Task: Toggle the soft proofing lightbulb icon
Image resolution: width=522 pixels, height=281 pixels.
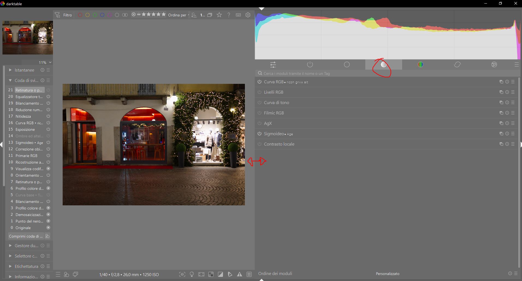Action: [x=192, y=274]
